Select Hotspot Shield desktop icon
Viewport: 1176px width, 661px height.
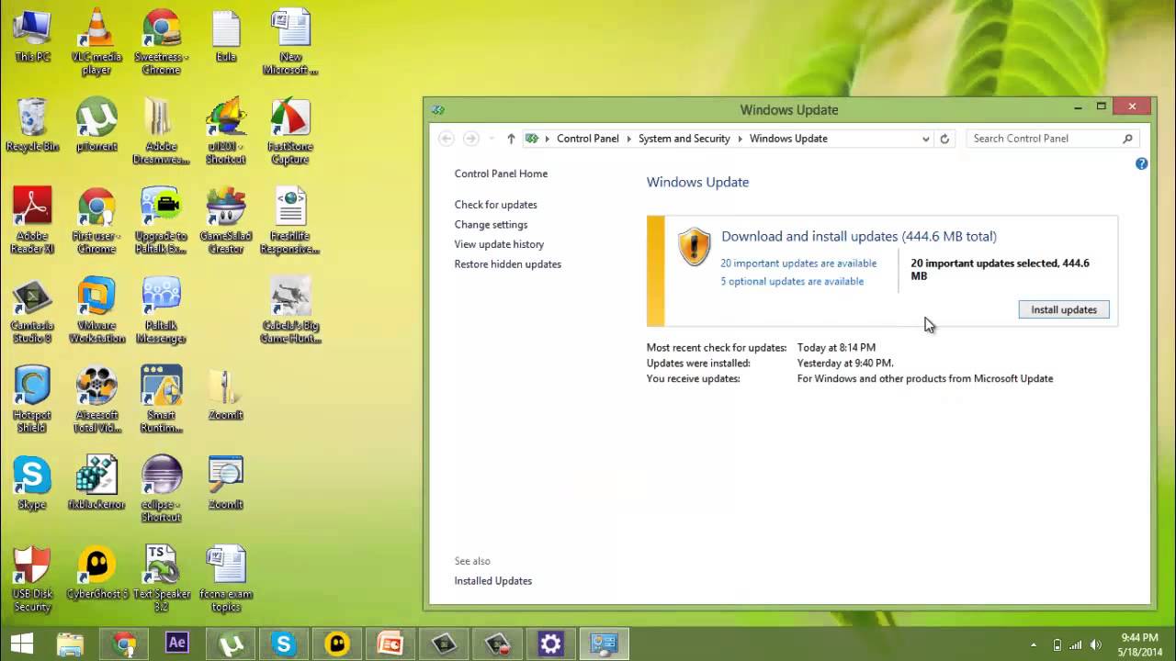coord(32,400)
